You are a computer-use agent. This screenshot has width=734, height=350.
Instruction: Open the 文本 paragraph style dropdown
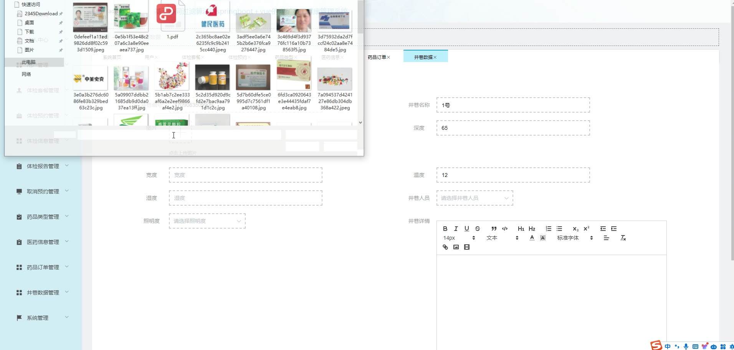503,238
